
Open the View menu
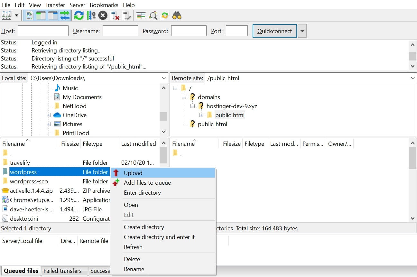click(x=35, y=5)
